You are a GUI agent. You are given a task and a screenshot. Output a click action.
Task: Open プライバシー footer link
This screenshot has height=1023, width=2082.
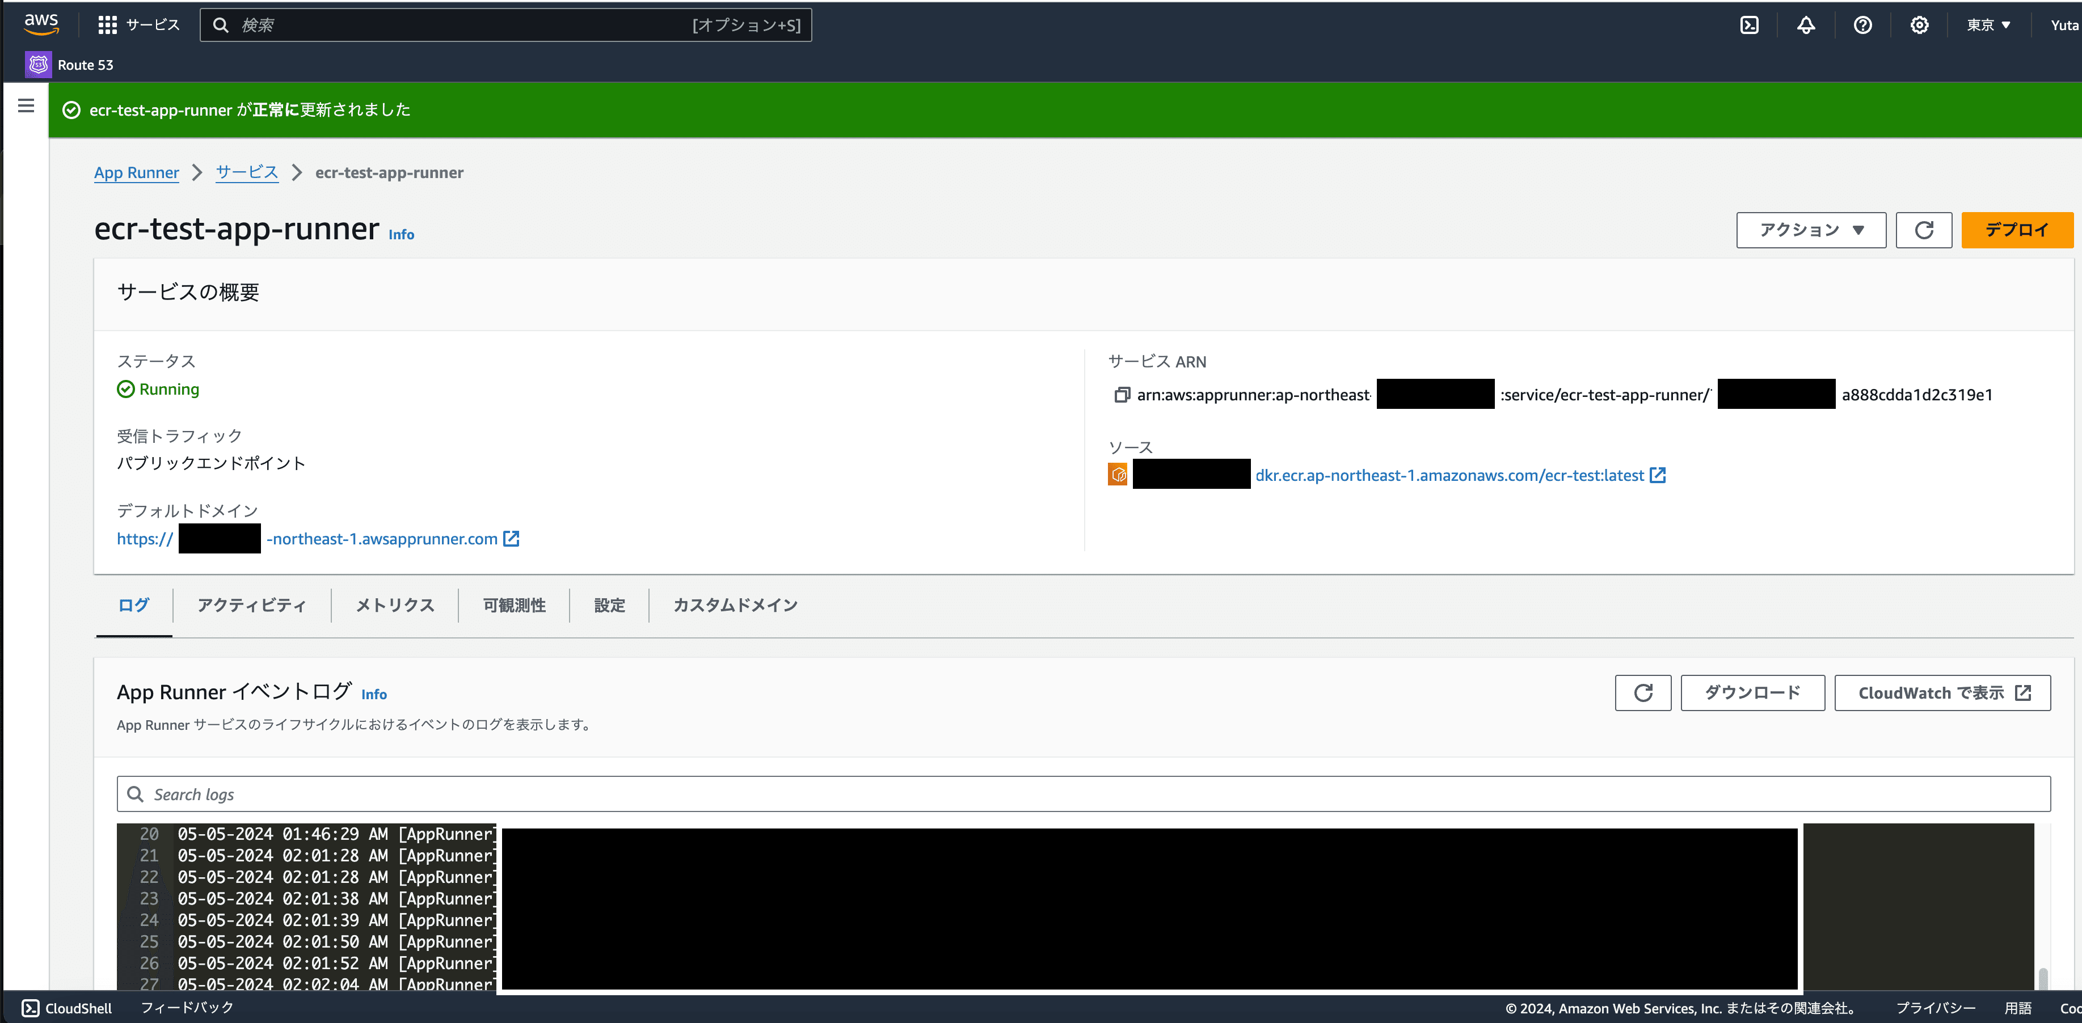[1936, 1008]
